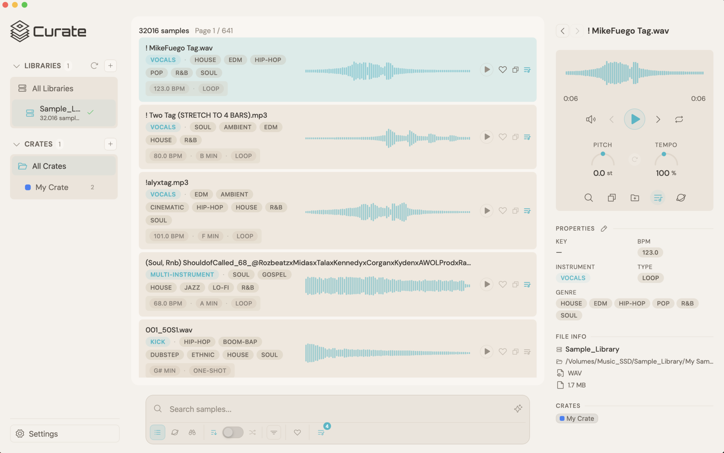724x453 pixels.
Task: Open the galaxy view icon in player panel
Action: coord(681,198)
